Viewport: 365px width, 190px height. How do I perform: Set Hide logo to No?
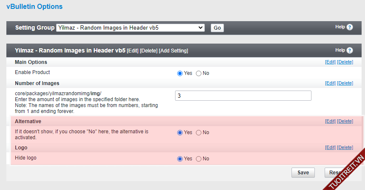(x=199, y=159)
